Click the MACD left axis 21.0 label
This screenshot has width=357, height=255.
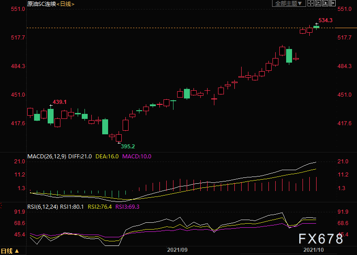tap(20, 162)
